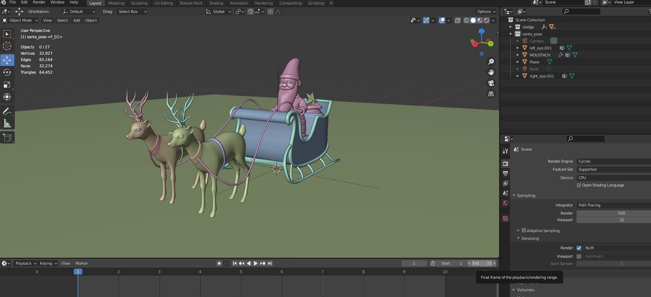Image resolution: width=651 pixels, height=297 pixels.
Task: Expand the sledge collection
Action: [511, 27]
